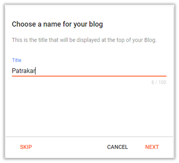This screenshot has width=179, height=163.
Task: Click the word 'Blog.' ending the description
Action: [x=151, y=40]
